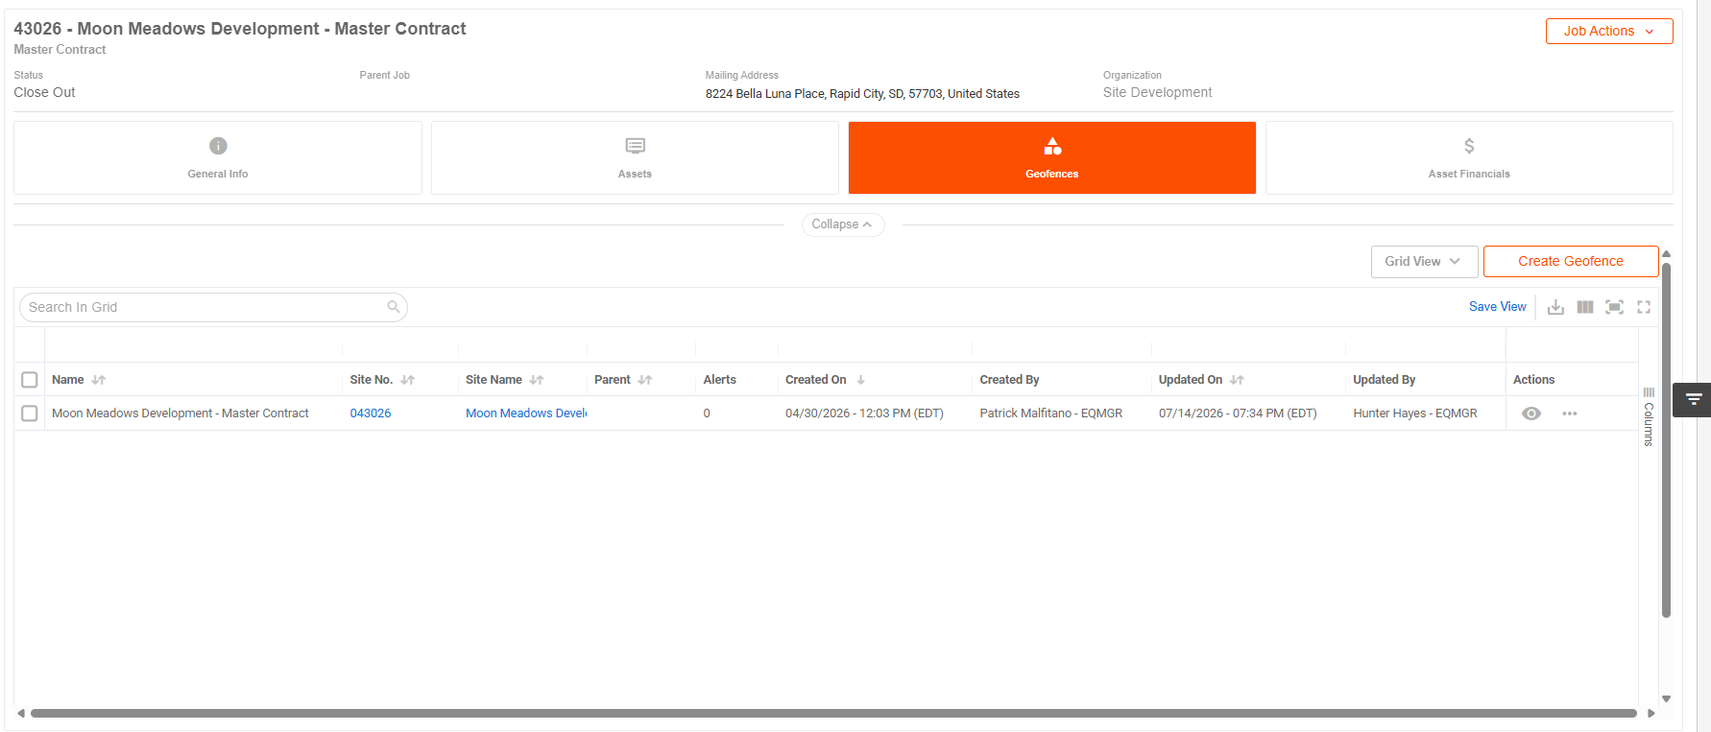Click the horizontal scrollbar of the grid
This screenshot has height=732, width=1711.
[833, 713]
